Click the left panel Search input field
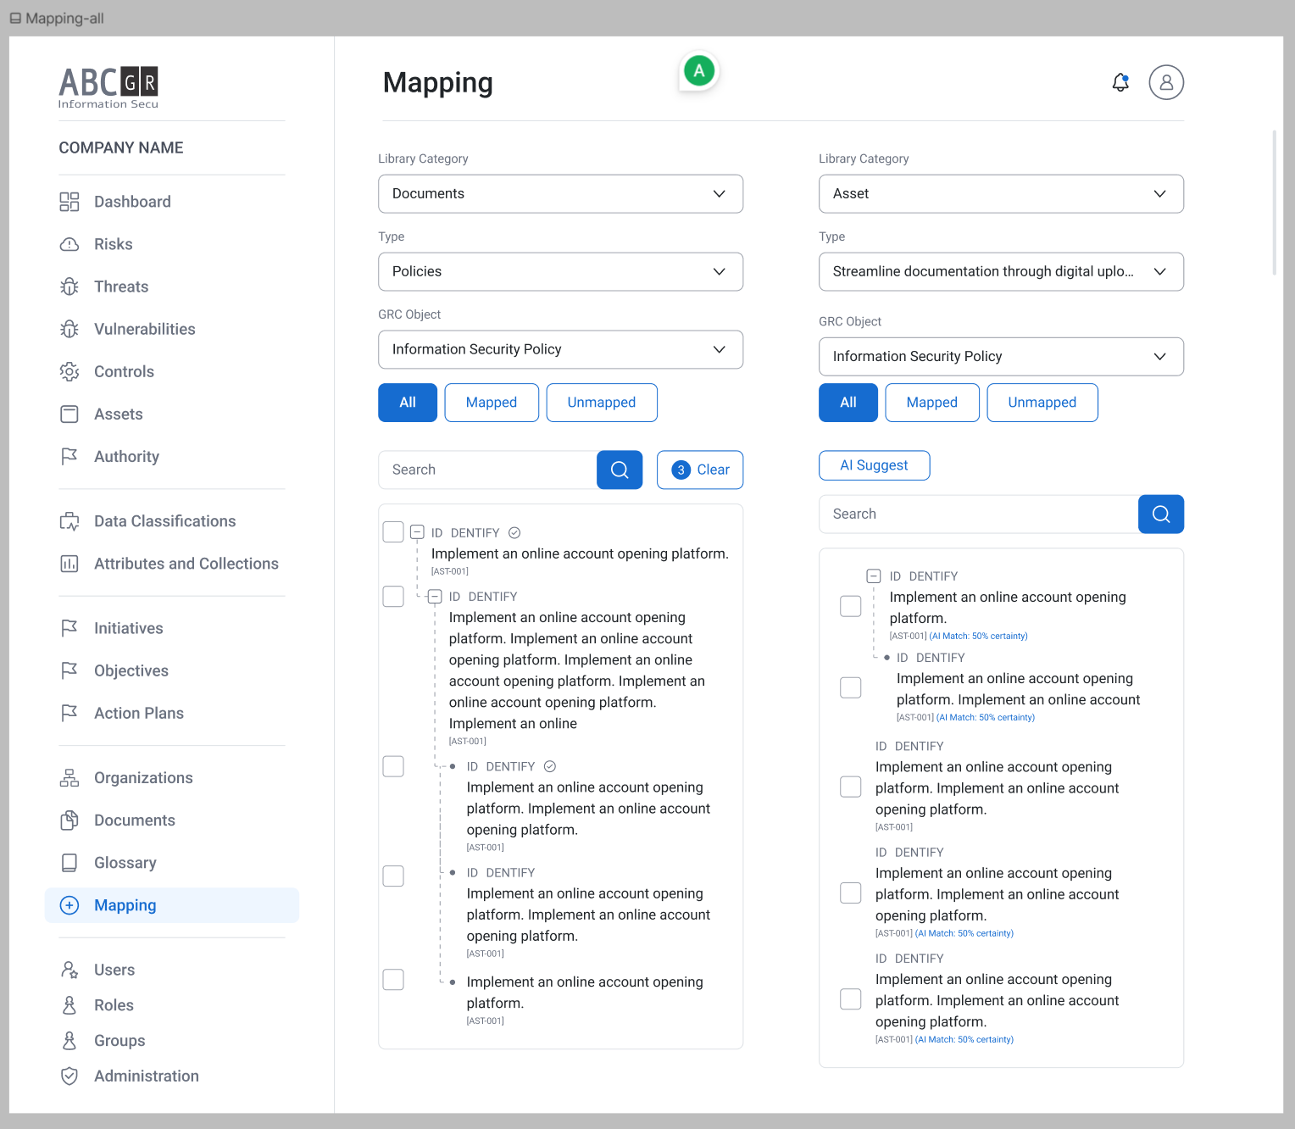This screenshot has height=1129, width=1295. click(487, 470)
